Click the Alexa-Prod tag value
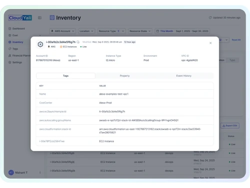The width and height of the screenshot is (250, 188). click(x=105, y=103)
